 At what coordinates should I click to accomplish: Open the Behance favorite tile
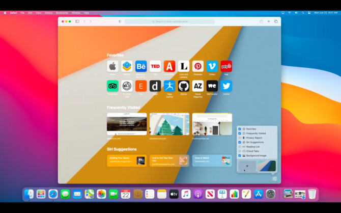(141, 66)
